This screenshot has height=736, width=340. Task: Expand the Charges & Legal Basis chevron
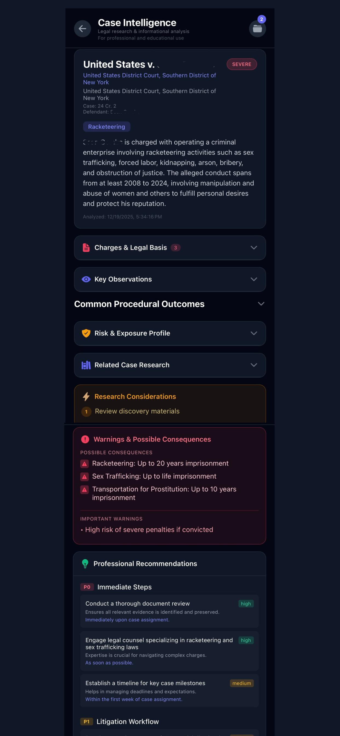254,248
